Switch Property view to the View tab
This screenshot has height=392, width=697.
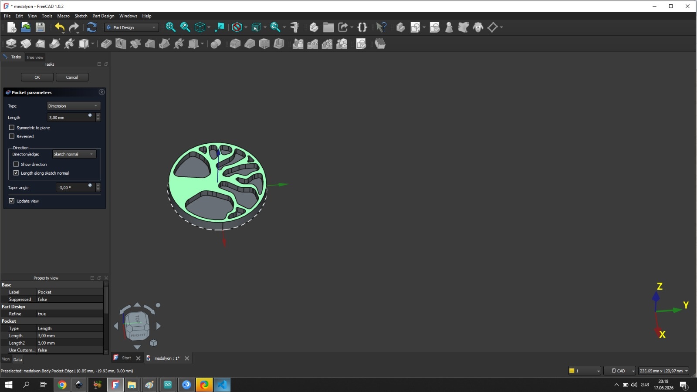pos(6,359)
